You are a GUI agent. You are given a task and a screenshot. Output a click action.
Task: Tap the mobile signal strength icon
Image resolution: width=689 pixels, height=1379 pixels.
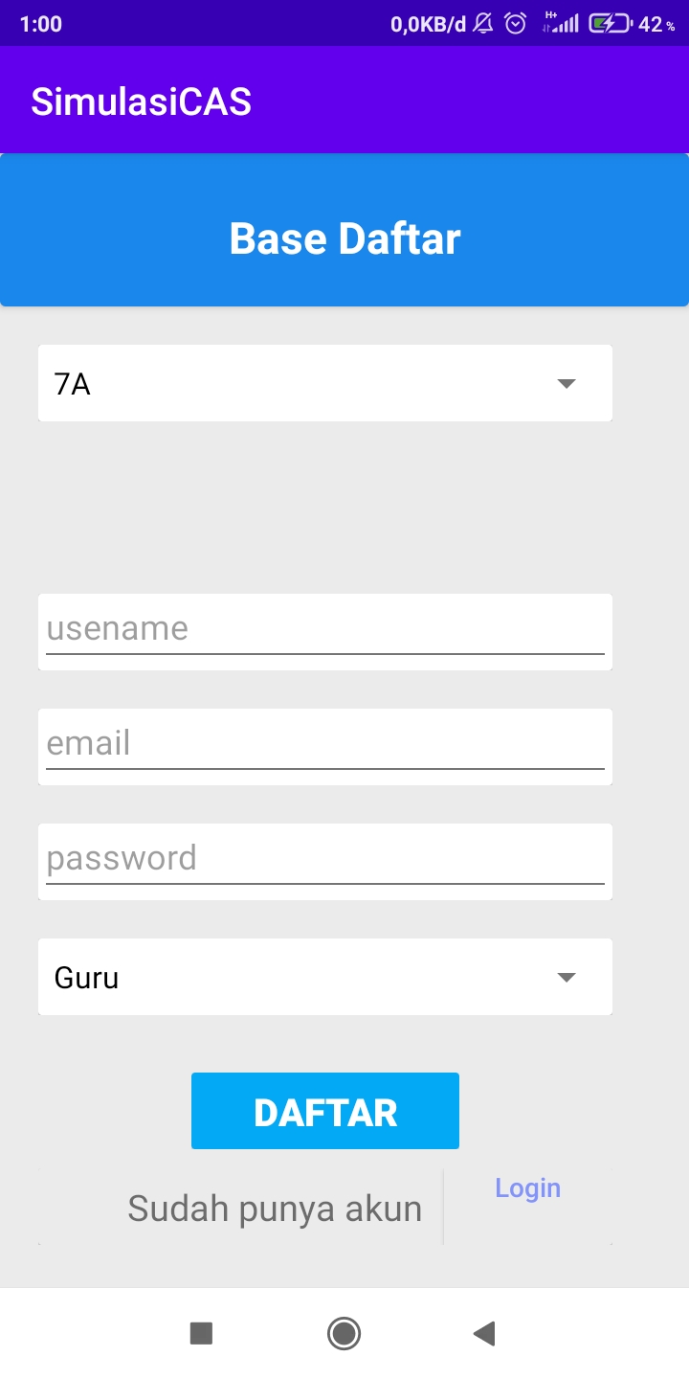(x=561, y=24)
